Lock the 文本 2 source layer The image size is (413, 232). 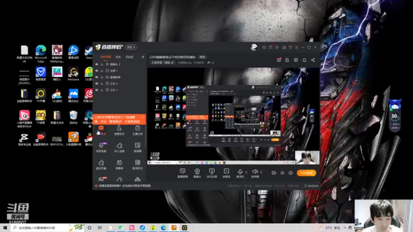[102, 84]
